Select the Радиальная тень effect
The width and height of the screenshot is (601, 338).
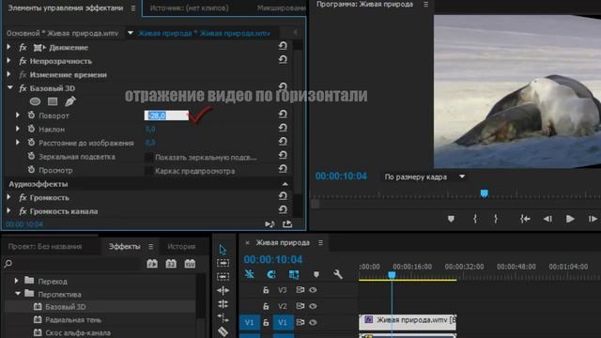(x=73, y=319)
